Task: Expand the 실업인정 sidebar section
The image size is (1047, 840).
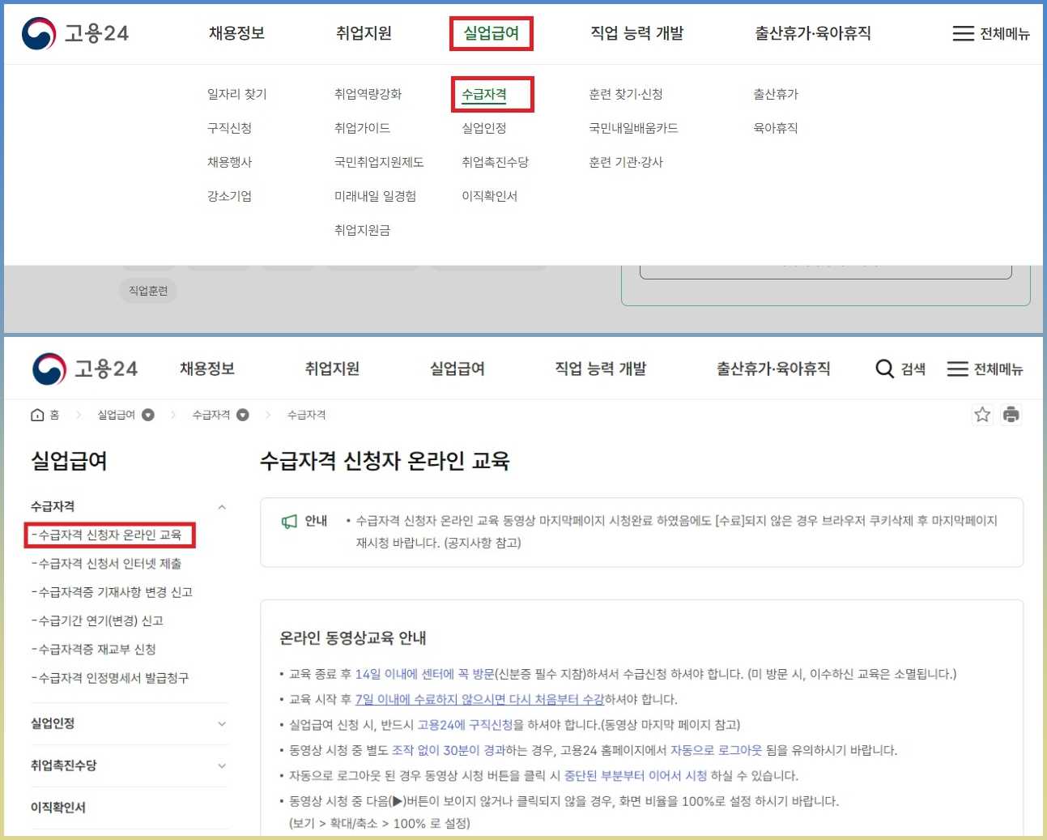Action: click(222, 723)
